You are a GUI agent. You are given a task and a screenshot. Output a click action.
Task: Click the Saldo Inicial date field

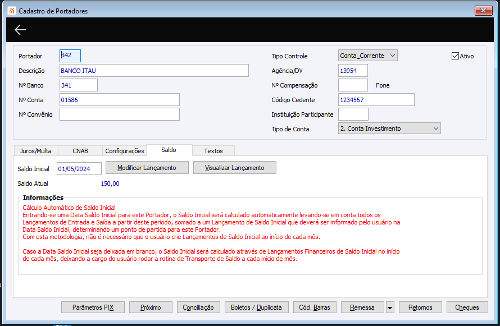(79, 169)
